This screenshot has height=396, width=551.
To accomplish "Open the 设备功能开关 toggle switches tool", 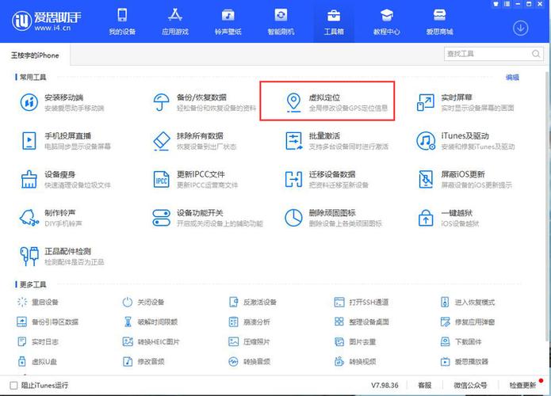I will click(x=208, y=218).
